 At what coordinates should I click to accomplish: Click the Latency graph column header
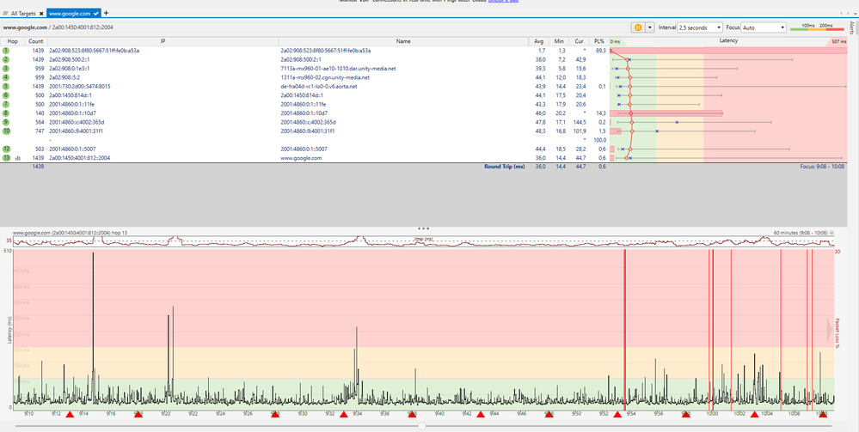click(728, 41)
